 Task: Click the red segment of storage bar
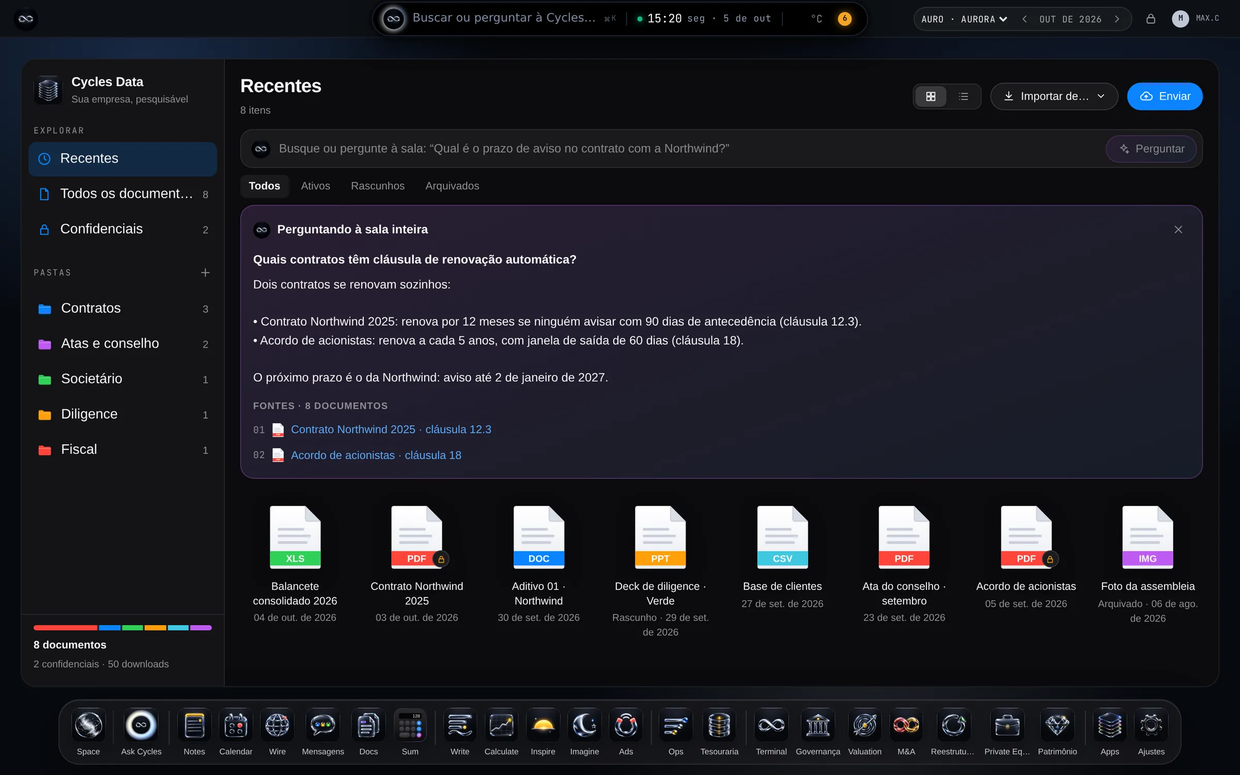click(x=65, y=628)
